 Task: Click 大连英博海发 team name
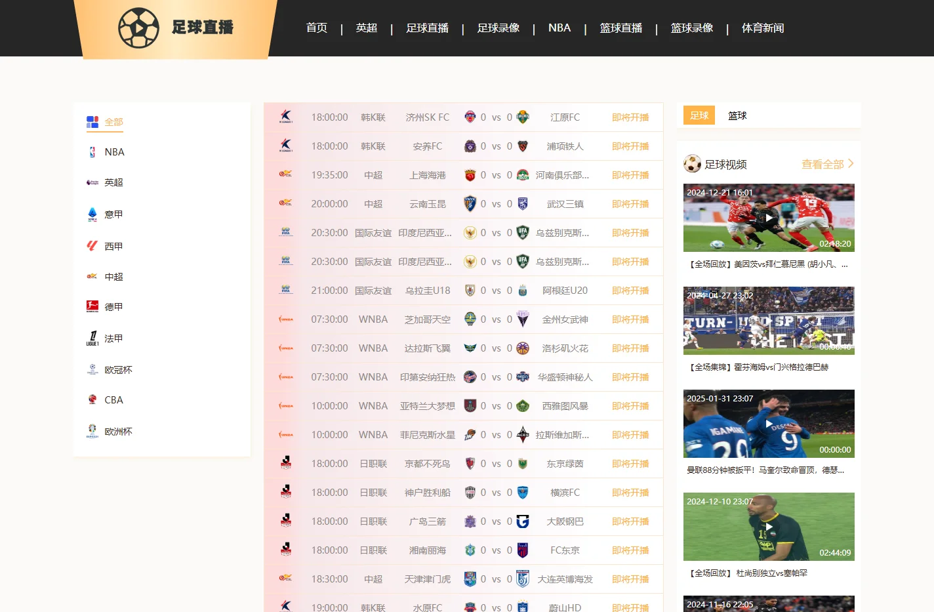coord(565,579)
